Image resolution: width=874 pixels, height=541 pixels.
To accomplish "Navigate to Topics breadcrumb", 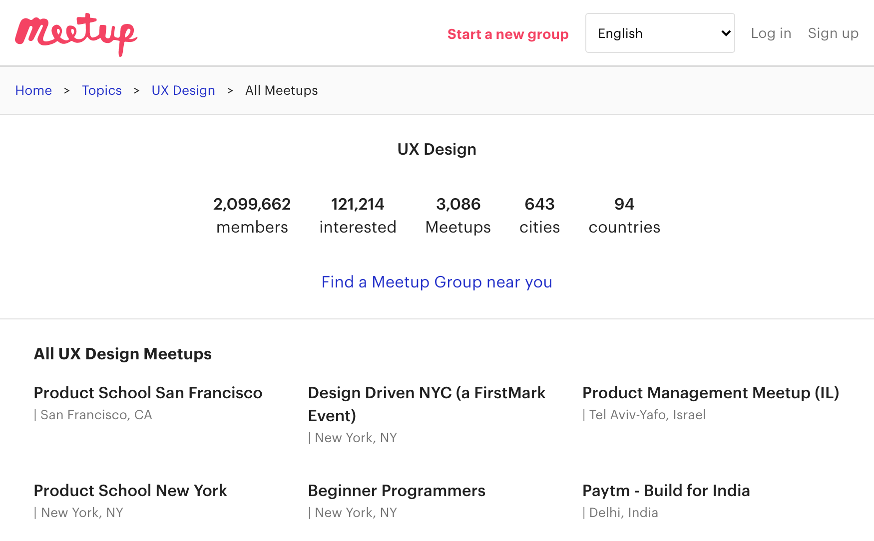I will (x=102, y=90).
